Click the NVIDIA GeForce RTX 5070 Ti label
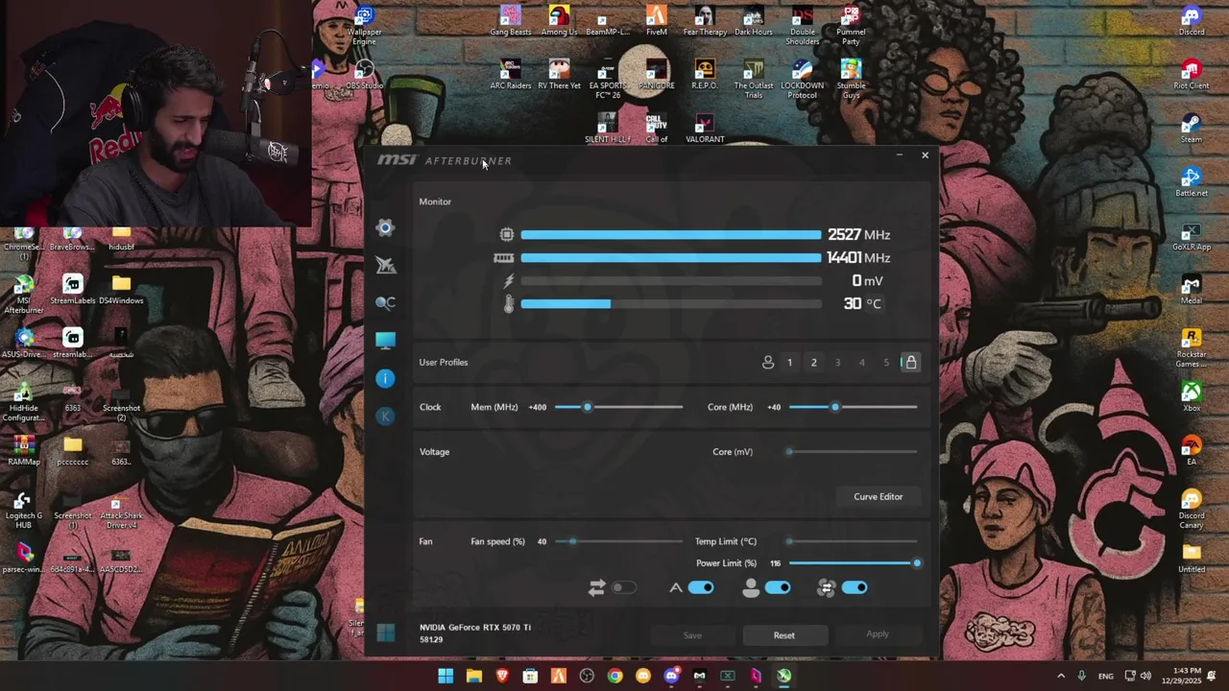This screenshot has width=1229, height=691. [x=475, y=628]
